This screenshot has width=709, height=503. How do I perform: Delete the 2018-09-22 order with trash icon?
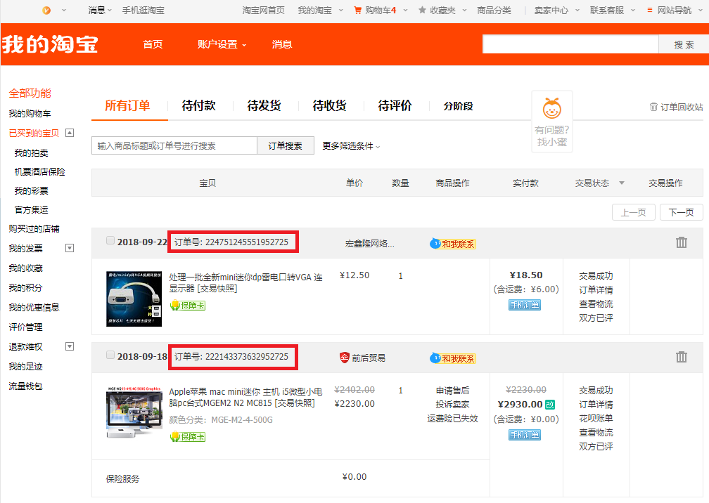682,242
